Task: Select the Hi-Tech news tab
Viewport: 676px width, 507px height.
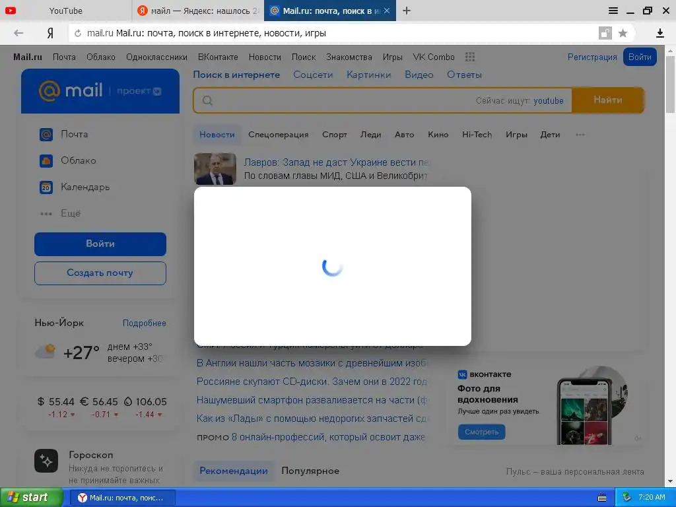Action: coord(477,135)
